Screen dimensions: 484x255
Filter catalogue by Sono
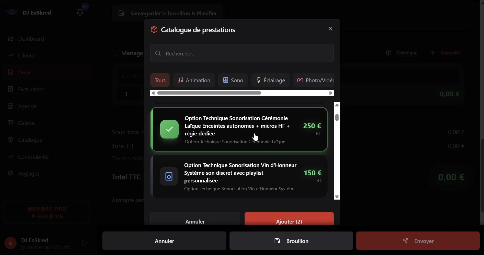pos(233,80)
